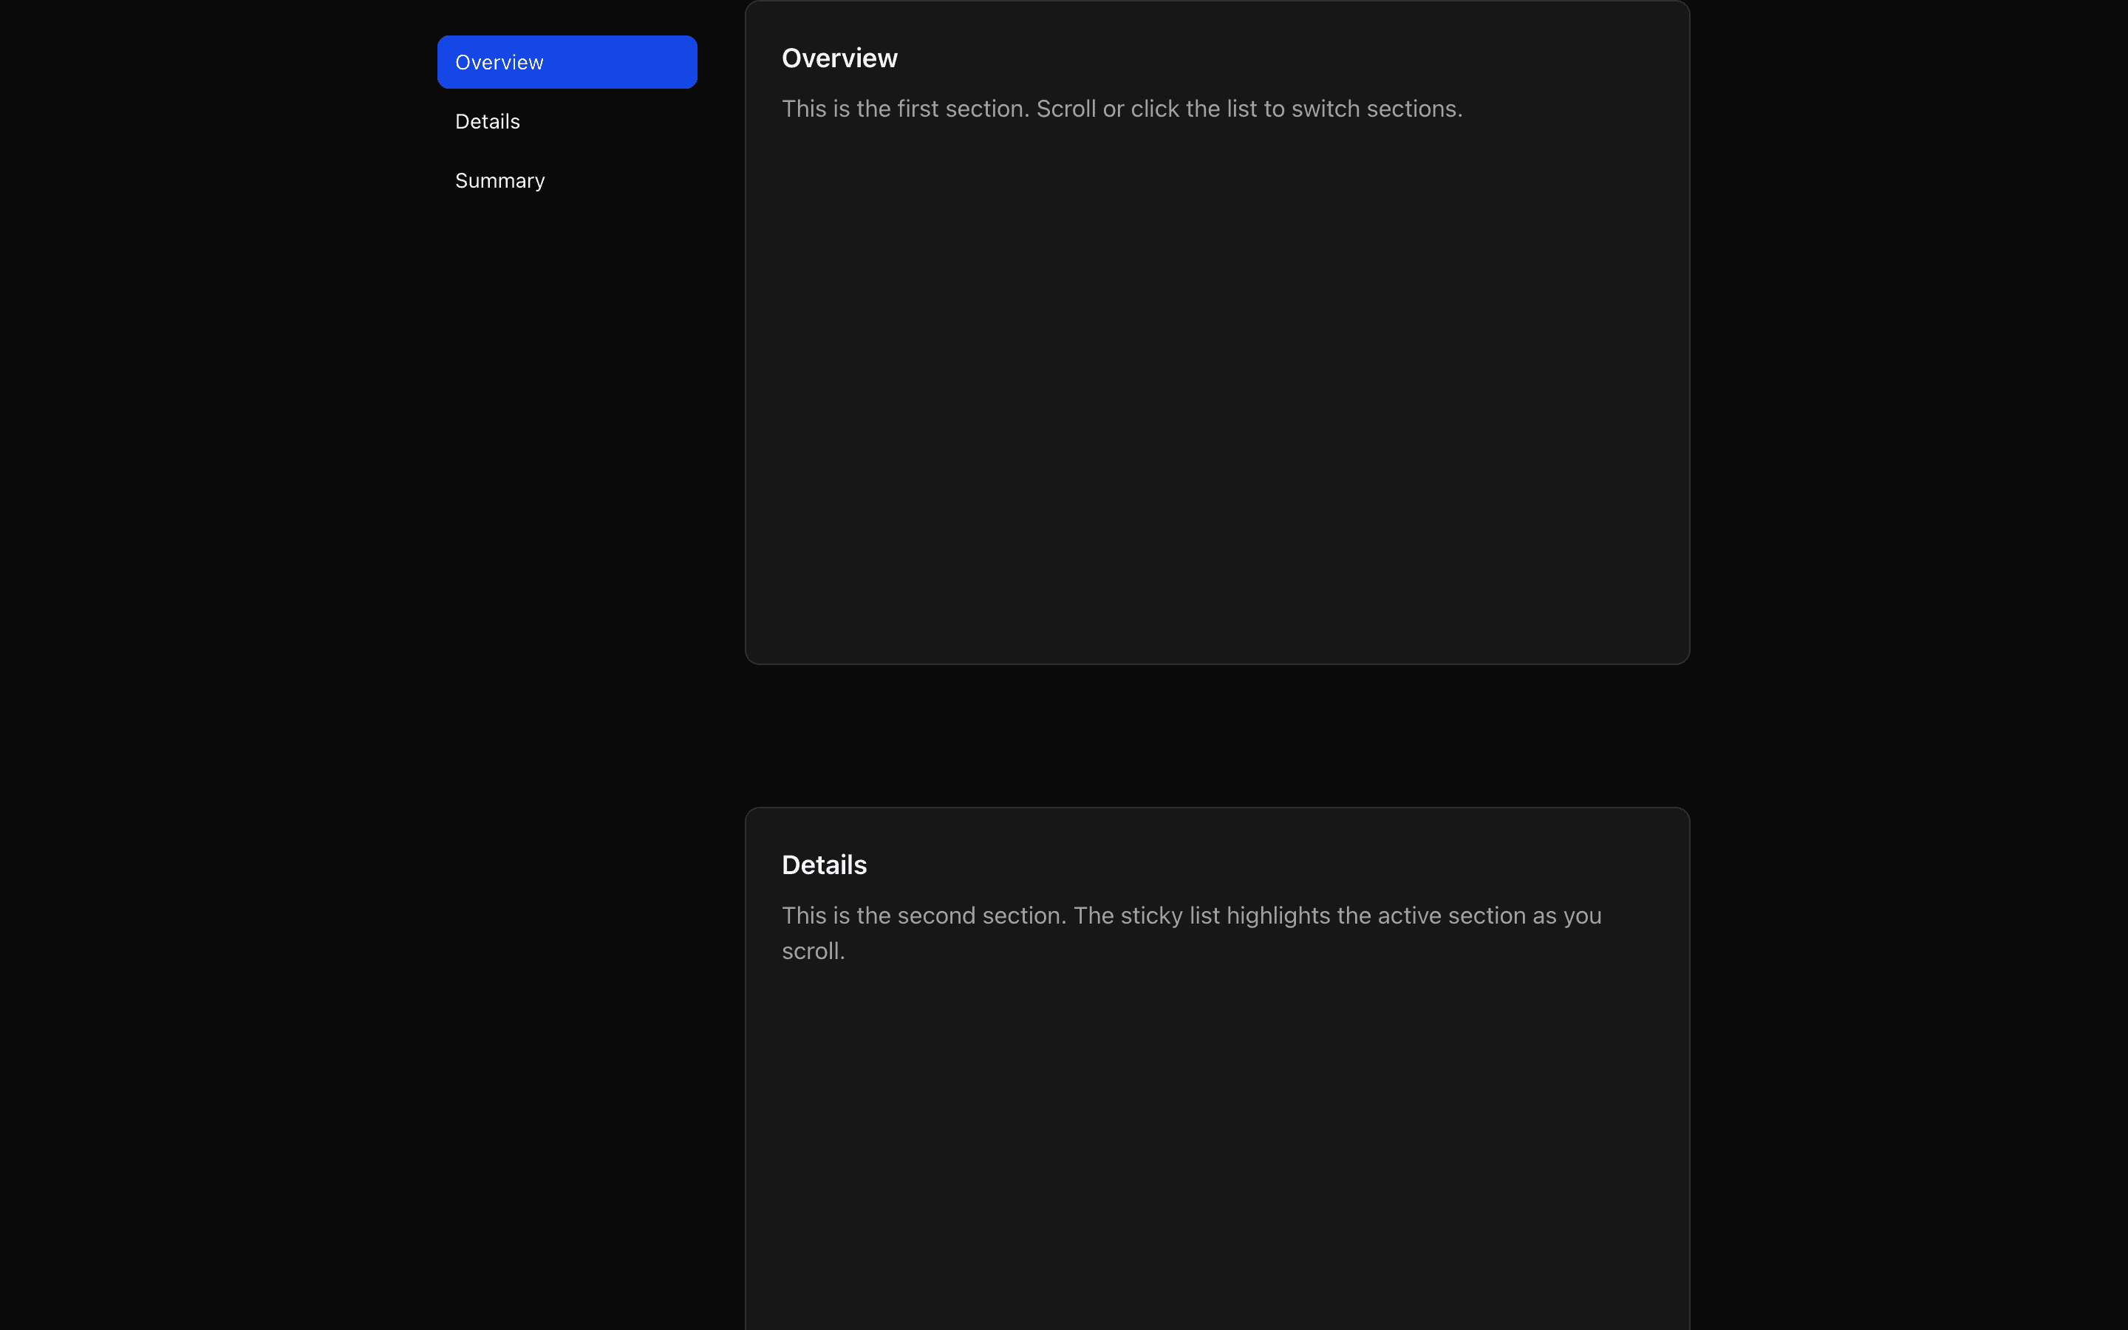Click the first section's description text
Screen dimensions: 2128x1330
tap(1122, 108)
